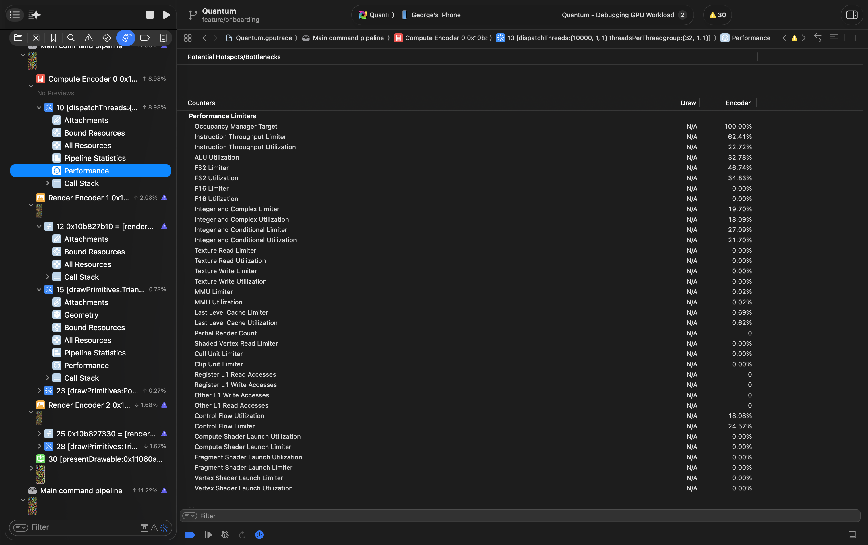Toggle the right inspector panel

coord(852,15)
